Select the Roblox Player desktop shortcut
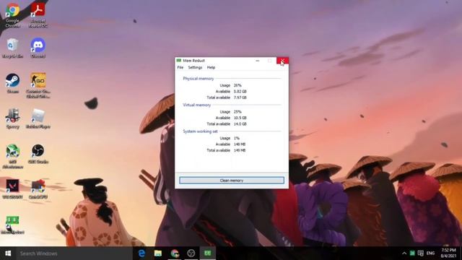The width and height of the screenshot is (462, 260). 38,118
